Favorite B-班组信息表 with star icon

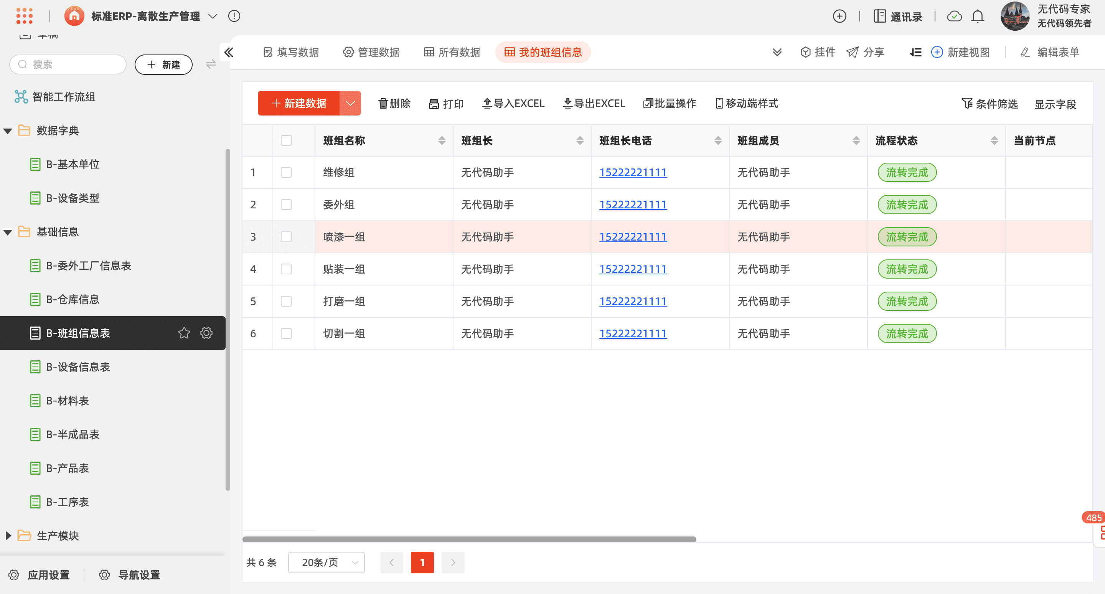184,333
